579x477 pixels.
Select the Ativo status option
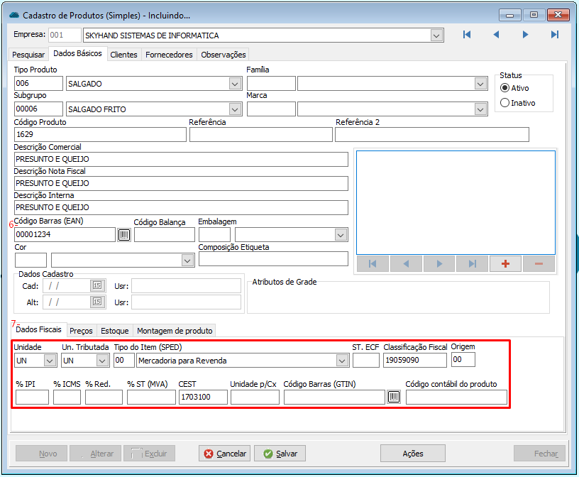coord(505,88)
